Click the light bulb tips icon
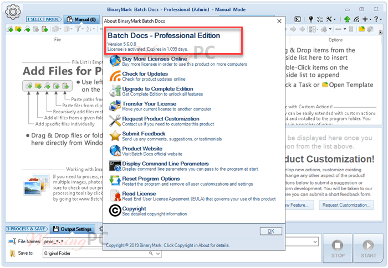 pos(311,19)
